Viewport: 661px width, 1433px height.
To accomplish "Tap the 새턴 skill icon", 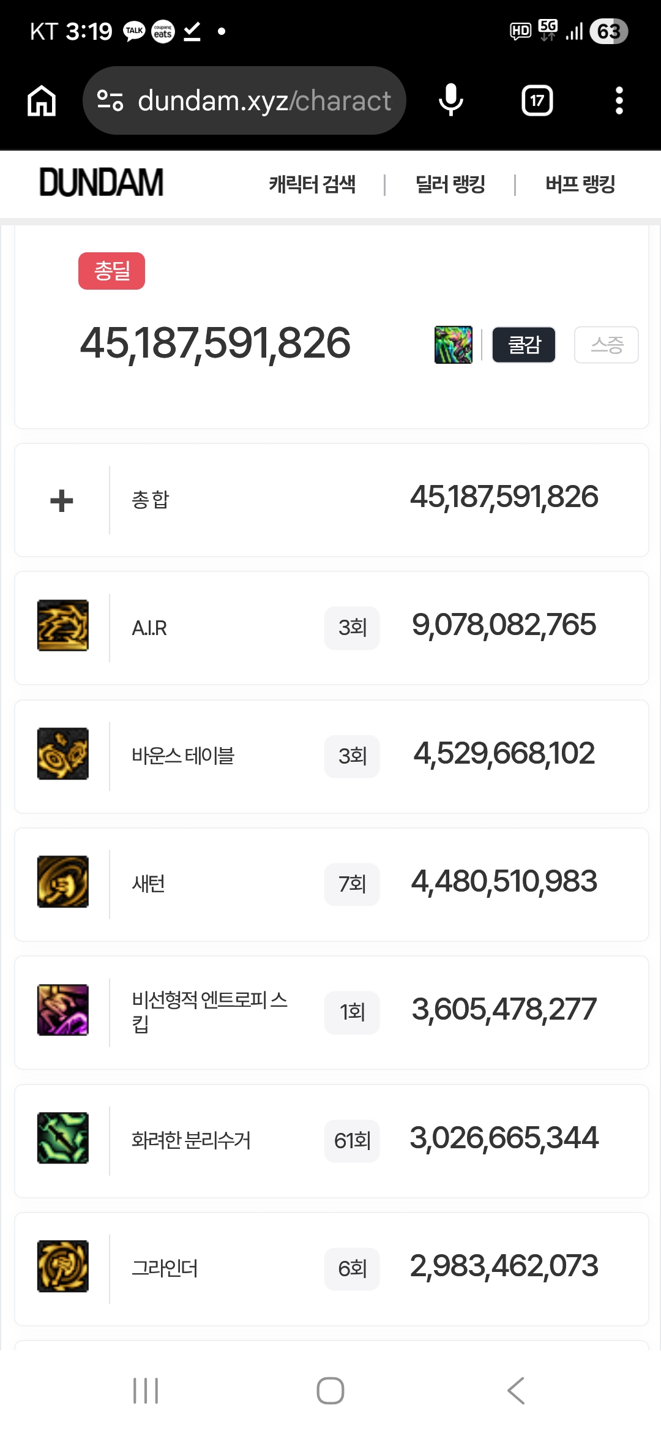I will [63, 882].
